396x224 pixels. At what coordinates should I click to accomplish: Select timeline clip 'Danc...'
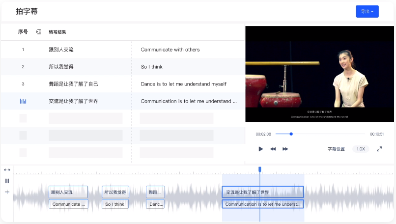point(155,204)
